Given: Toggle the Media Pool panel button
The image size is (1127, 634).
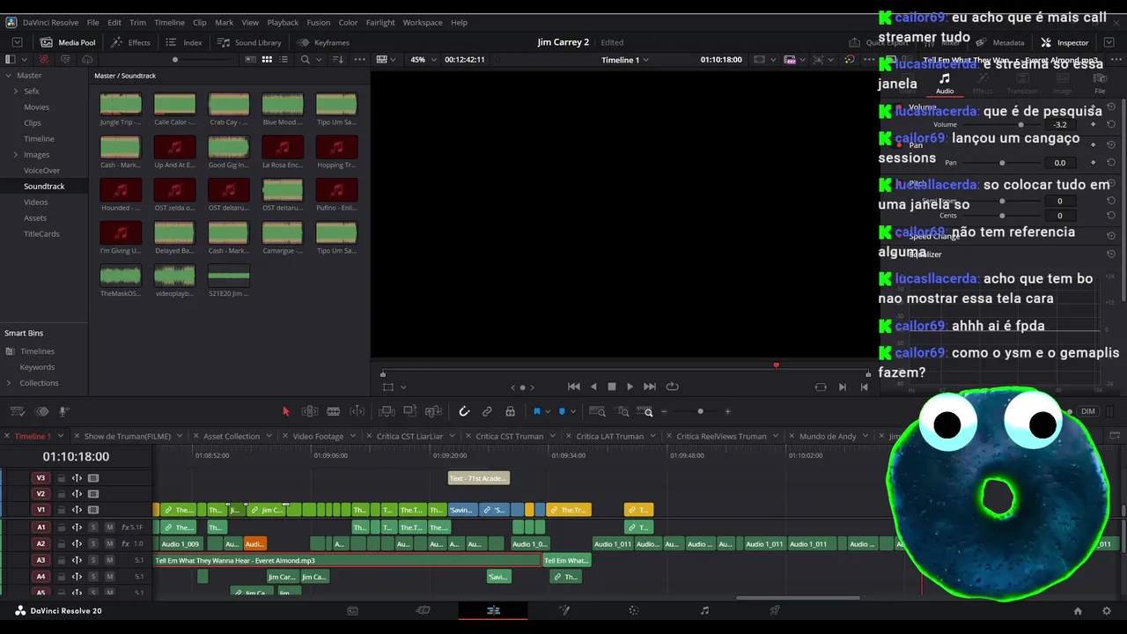Looking at the screenshot, I should coord(68,42).
